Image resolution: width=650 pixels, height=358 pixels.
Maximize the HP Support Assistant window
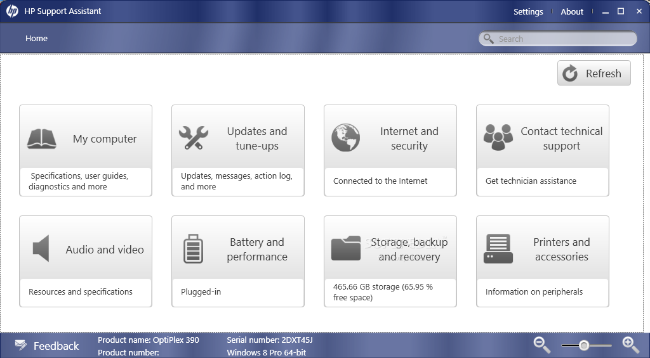click(621, 11)
